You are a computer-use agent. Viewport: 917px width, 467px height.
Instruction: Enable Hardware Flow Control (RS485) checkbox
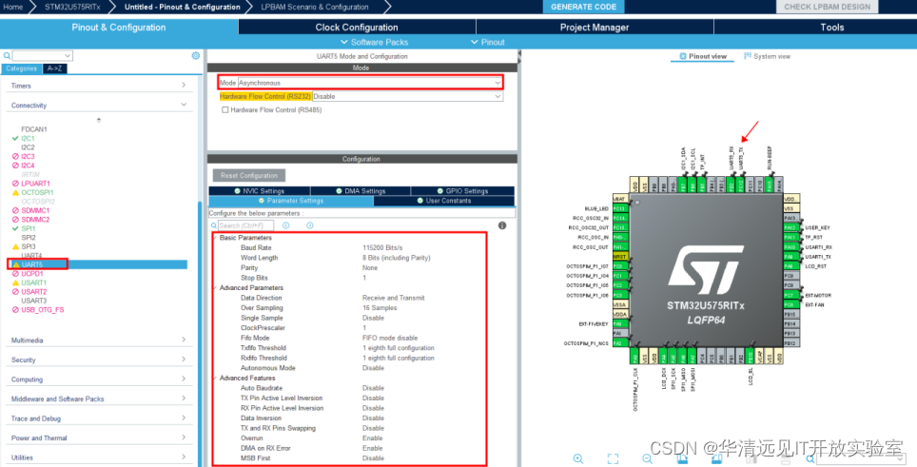pyautogui.click(x=224, y=110)
